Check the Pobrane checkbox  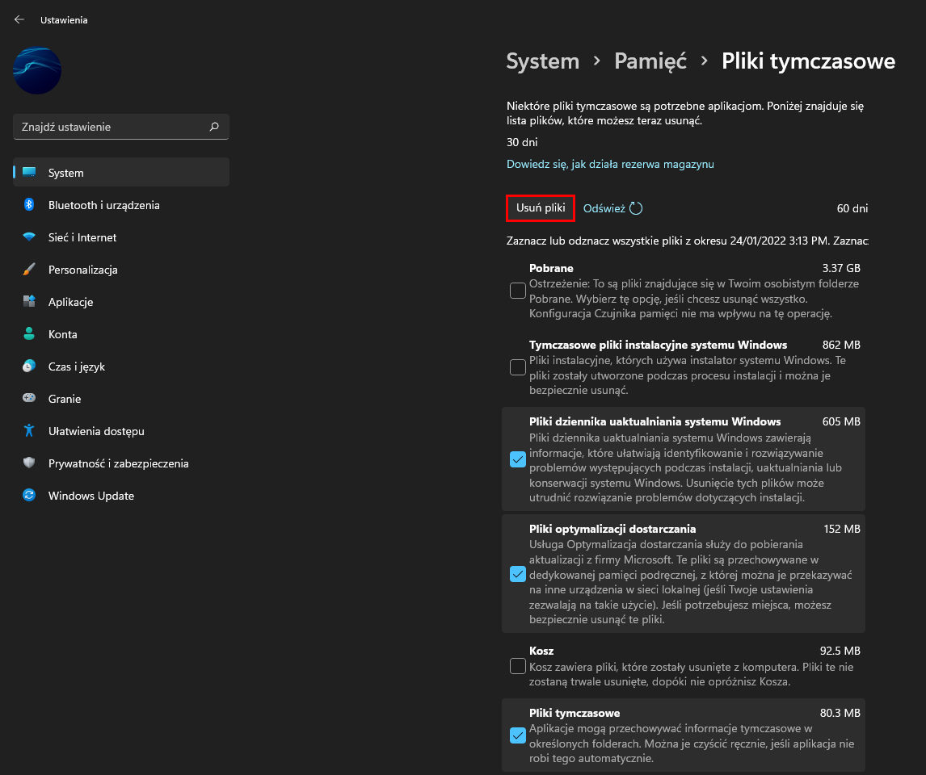tap(517, 291)
